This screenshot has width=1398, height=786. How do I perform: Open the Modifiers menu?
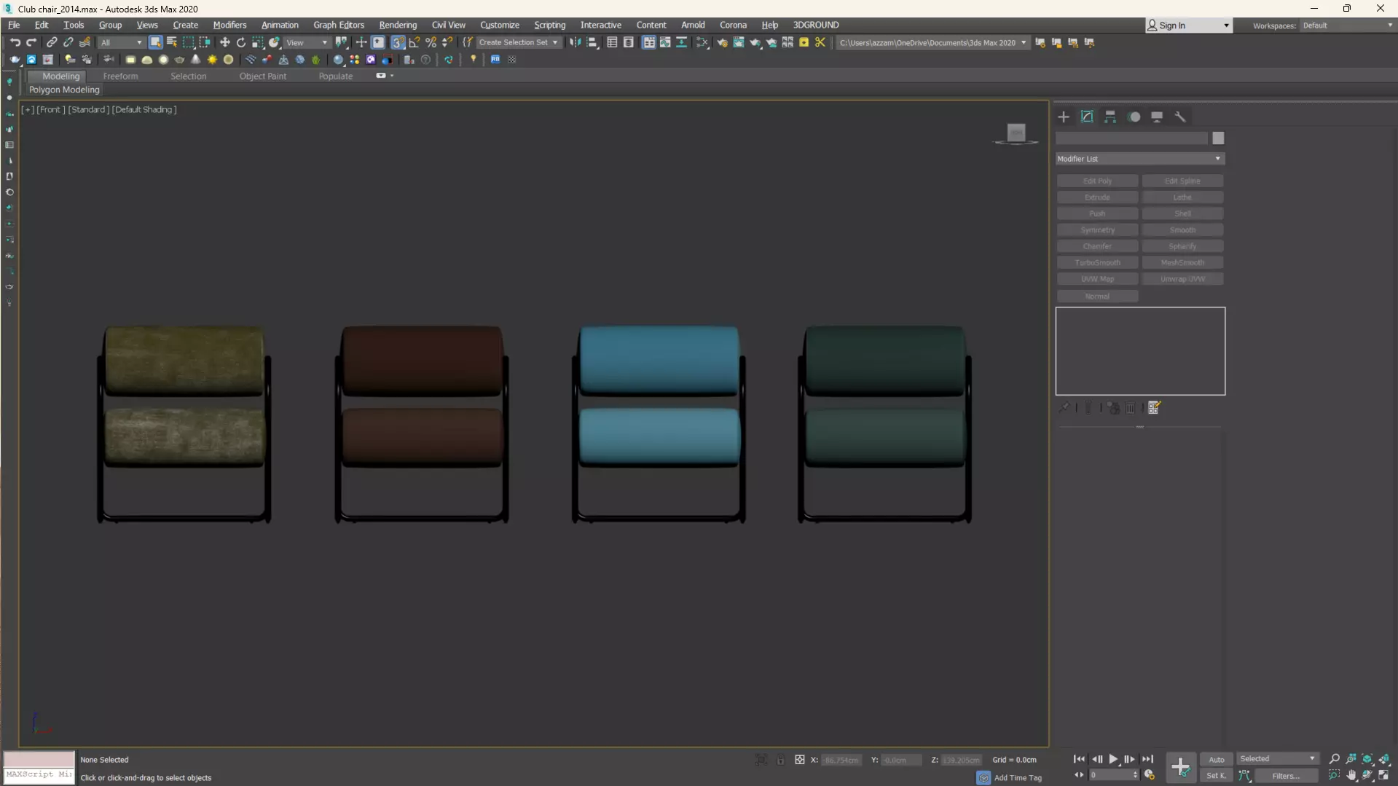229,25
